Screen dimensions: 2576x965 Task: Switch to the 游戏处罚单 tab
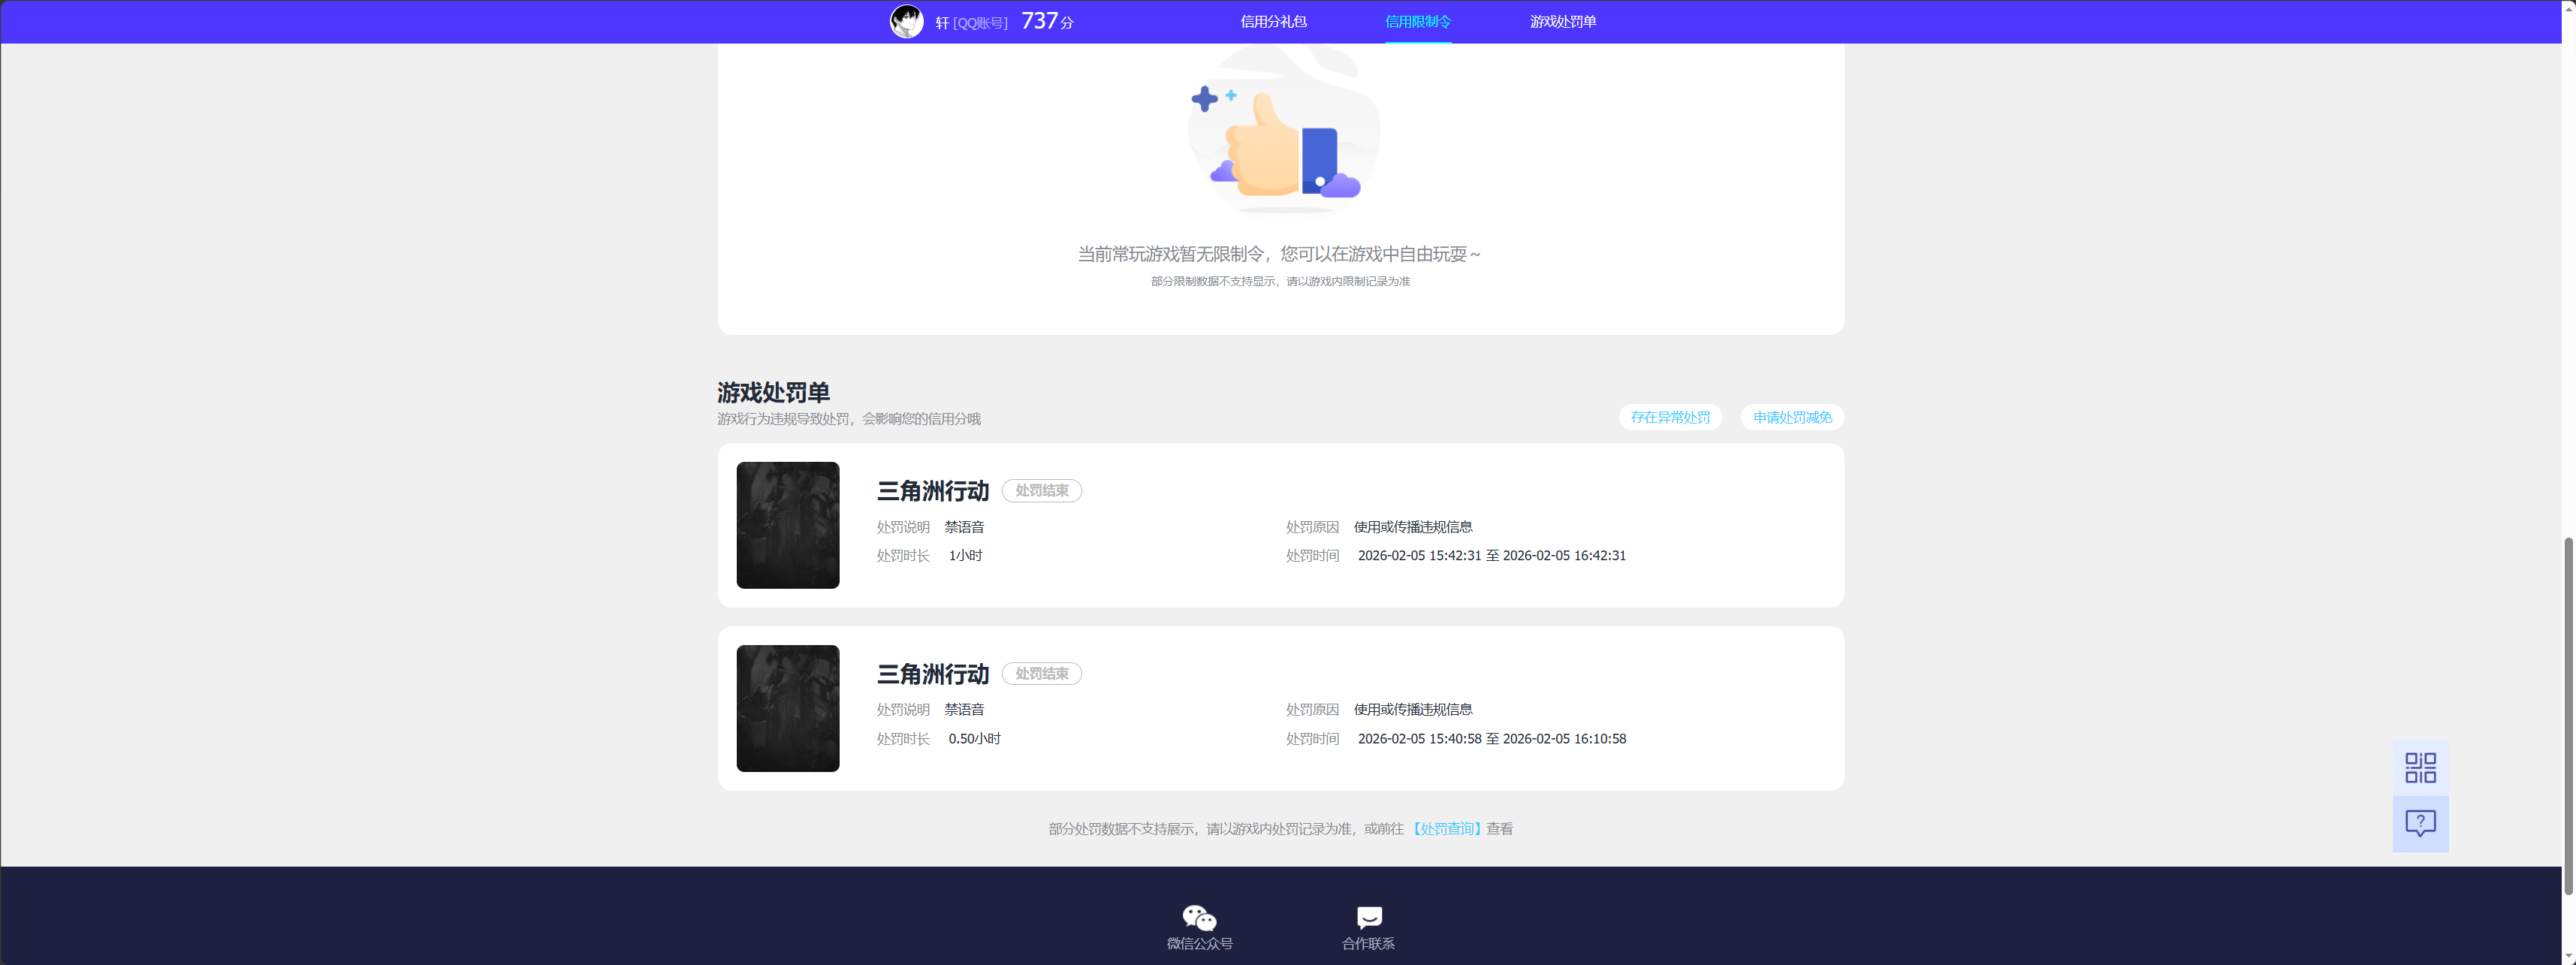coord(1562,21)
